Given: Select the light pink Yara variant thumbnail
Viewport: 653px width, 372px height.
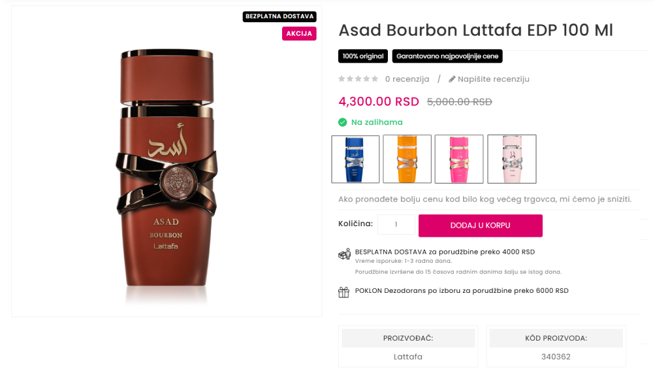Looking at the screenshot, I should (512, 159).
